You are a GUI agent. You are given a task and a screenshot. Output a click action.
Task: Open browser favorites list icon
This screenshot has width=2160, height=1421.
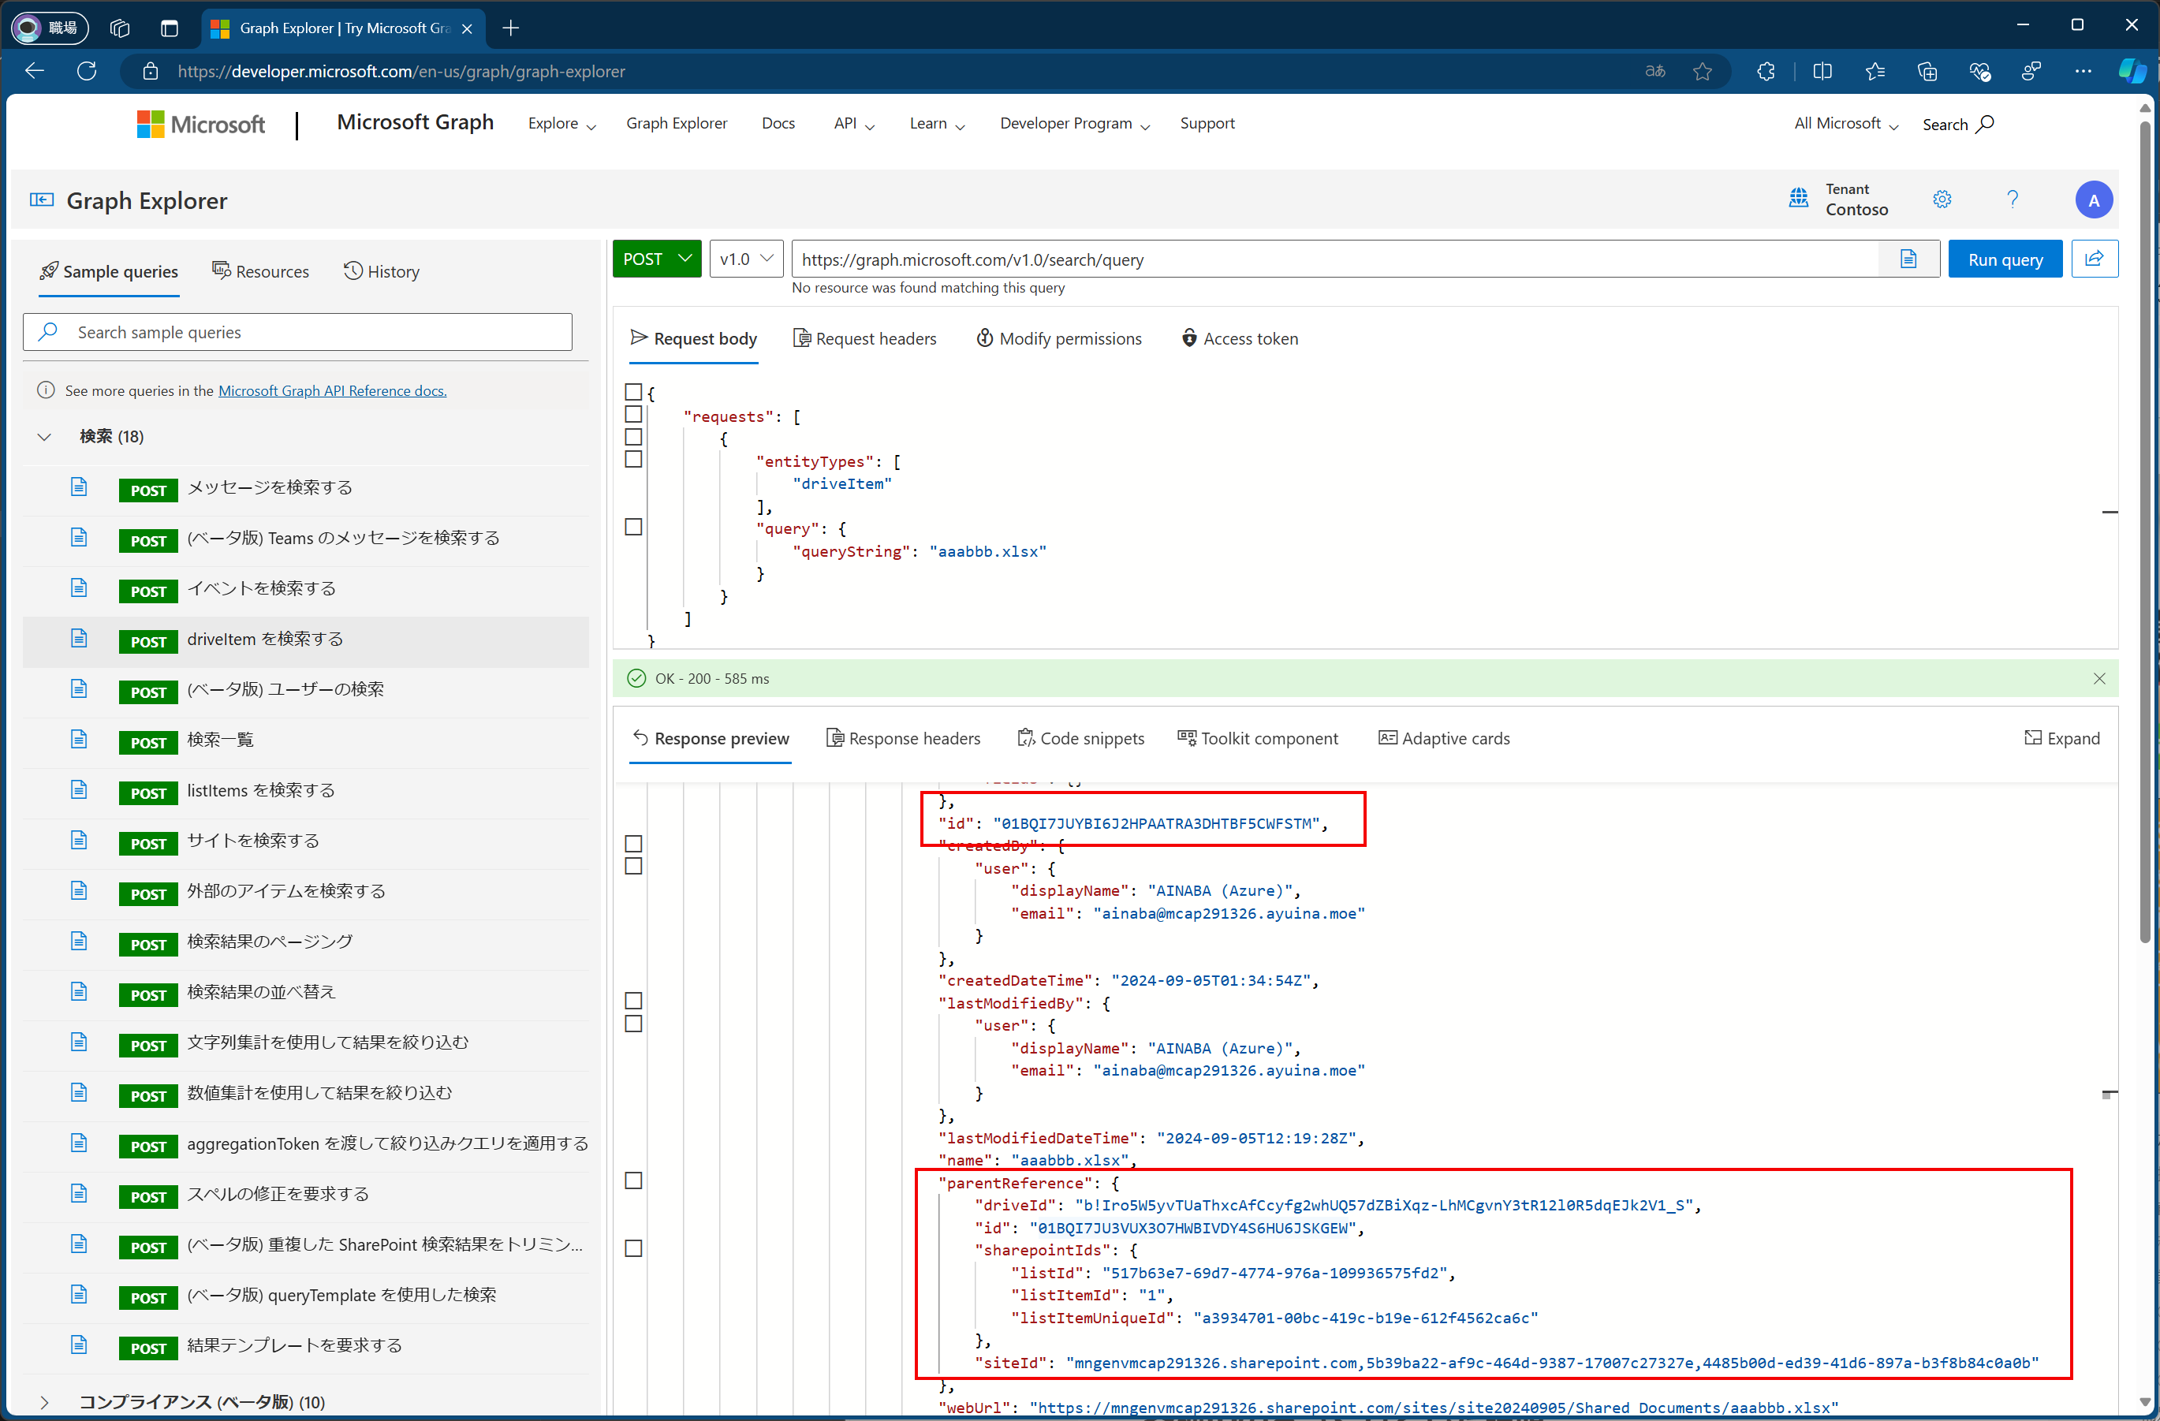pos(1875,71)
